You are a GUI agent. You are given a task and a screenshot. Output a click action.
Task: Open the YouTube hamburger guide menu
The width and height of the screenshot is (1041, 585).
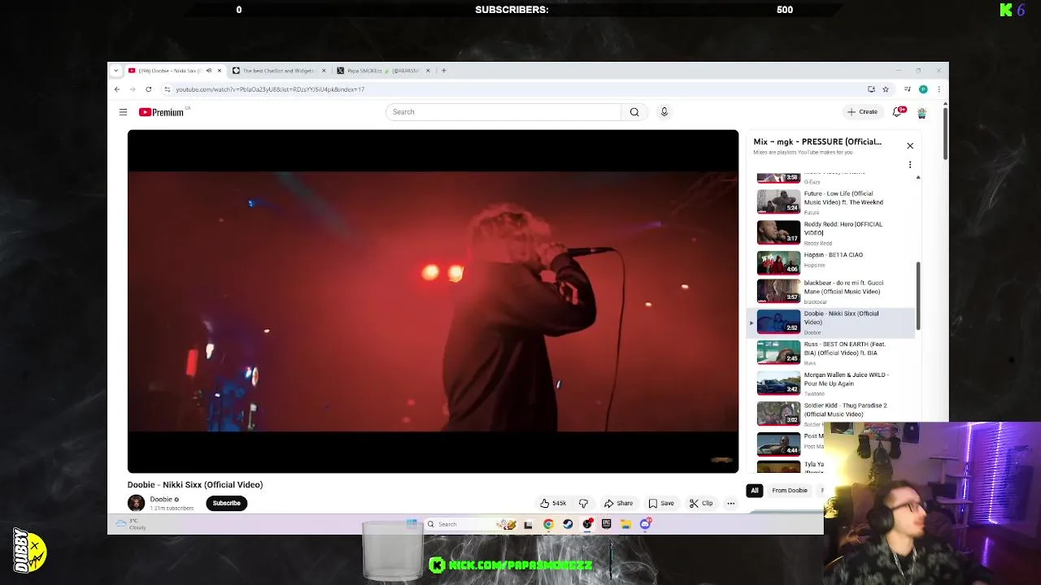tap(123, 112)
